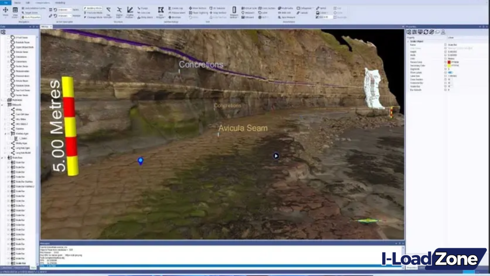The width and height of the screenshot is (490, 276).
Task: Expand the Billboards group in the project tree
Action: click(3, 104)
